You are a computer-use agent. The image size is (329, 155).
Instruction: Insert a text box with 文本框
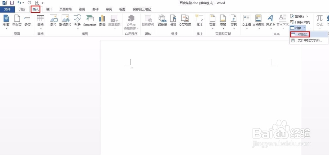pyautogui.click(x=246, y=21)
